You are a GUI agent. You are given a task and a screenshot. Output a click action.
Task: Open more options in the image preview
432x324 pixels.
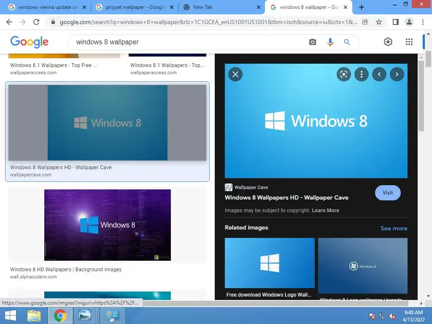pos(362,74)
